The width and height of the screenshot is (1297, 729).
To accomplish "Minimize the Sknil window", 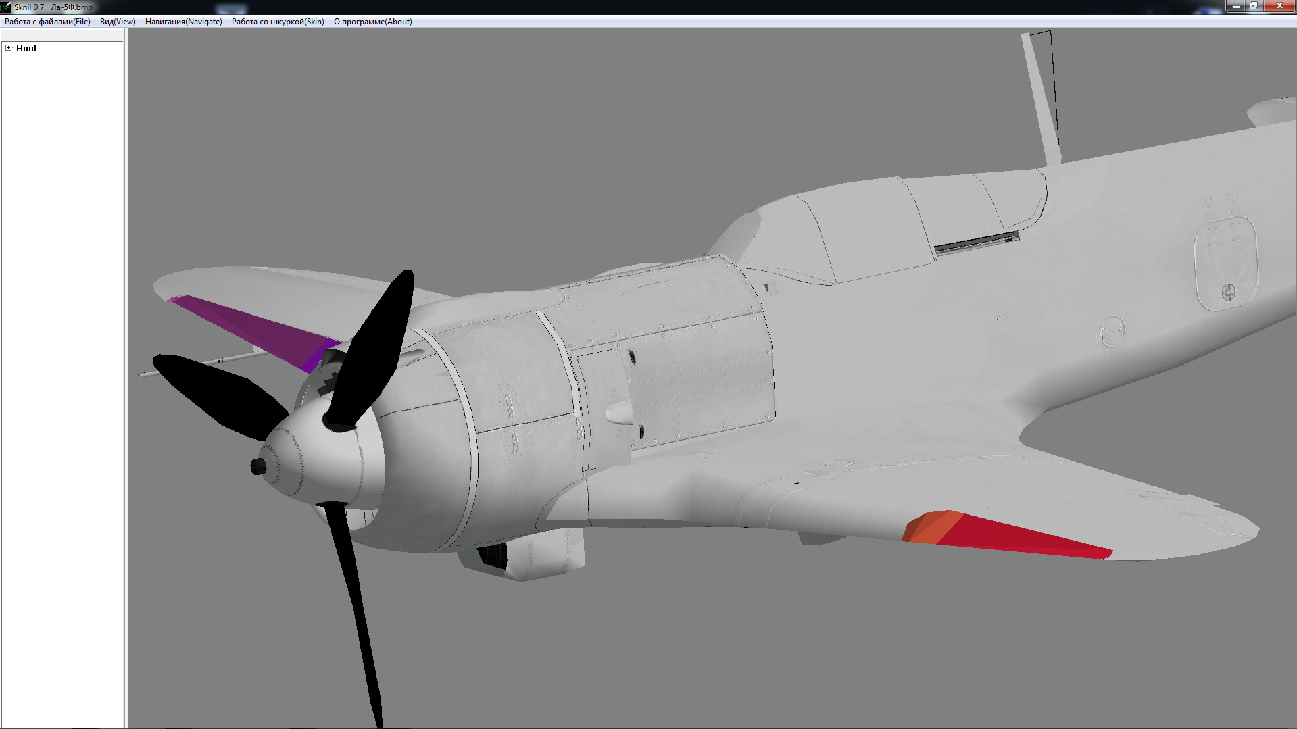I will (1235, 6).
